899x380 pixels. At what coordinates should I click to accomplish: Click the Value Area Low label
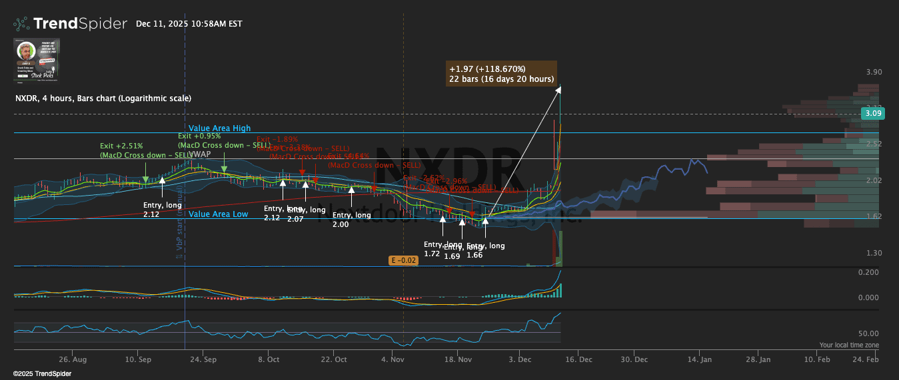[218, 214]
